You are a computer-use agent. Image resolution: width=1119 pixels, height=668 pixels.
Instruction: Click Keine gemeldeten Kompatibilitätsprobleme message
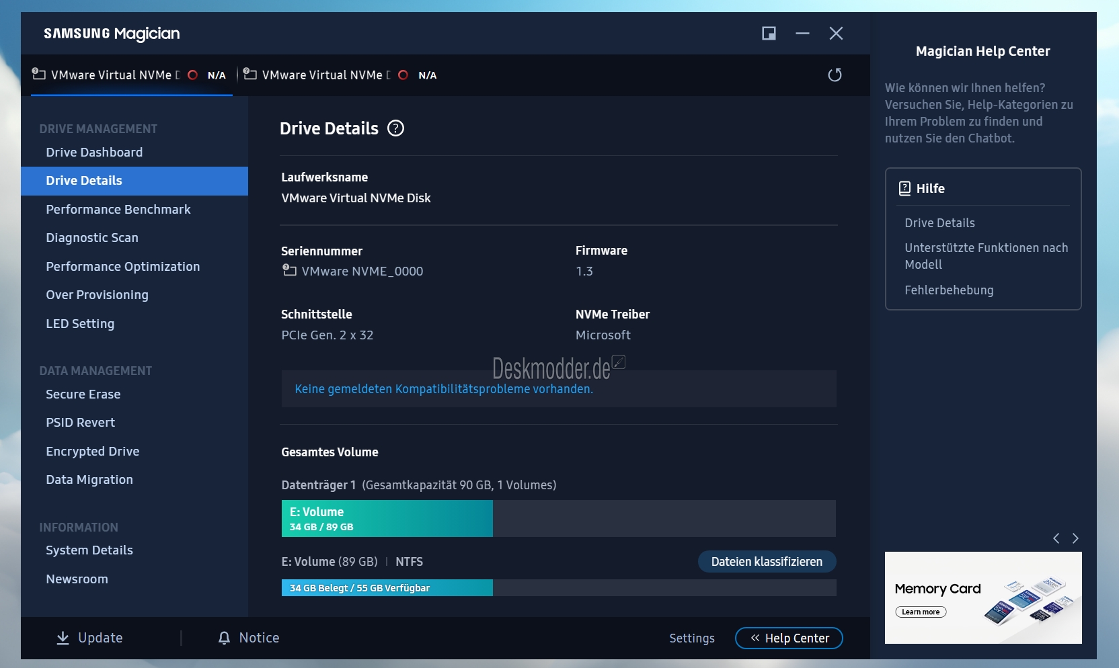444,389
